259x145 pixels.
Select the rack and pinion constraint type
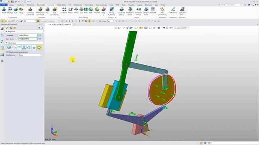pos(24,48)
